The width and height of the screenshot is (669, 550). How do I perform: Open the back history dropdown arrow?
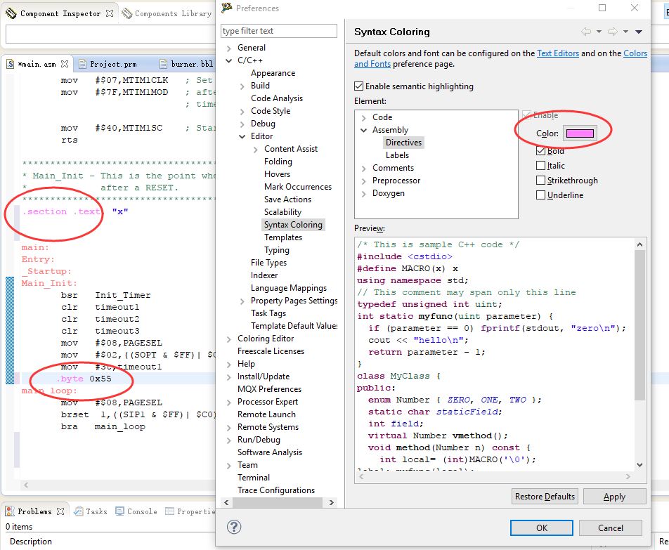[x=599, y=32]
